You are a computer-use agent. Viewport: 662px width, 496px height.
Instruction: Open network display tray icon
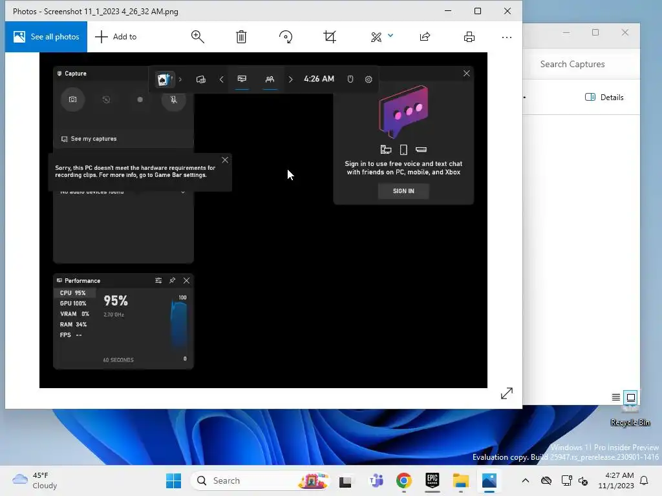tap(566, 480)
